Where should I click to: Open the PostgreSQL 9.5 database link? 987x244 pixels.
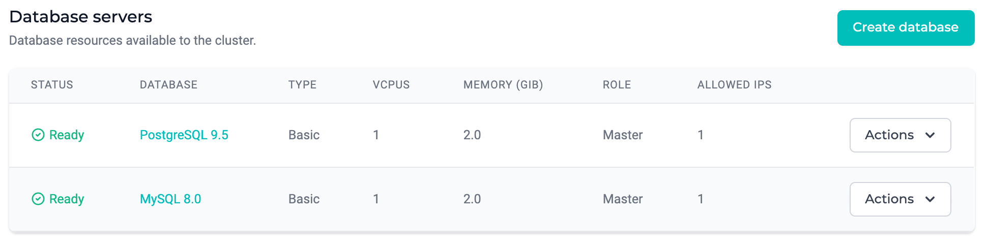coord(184,135)
